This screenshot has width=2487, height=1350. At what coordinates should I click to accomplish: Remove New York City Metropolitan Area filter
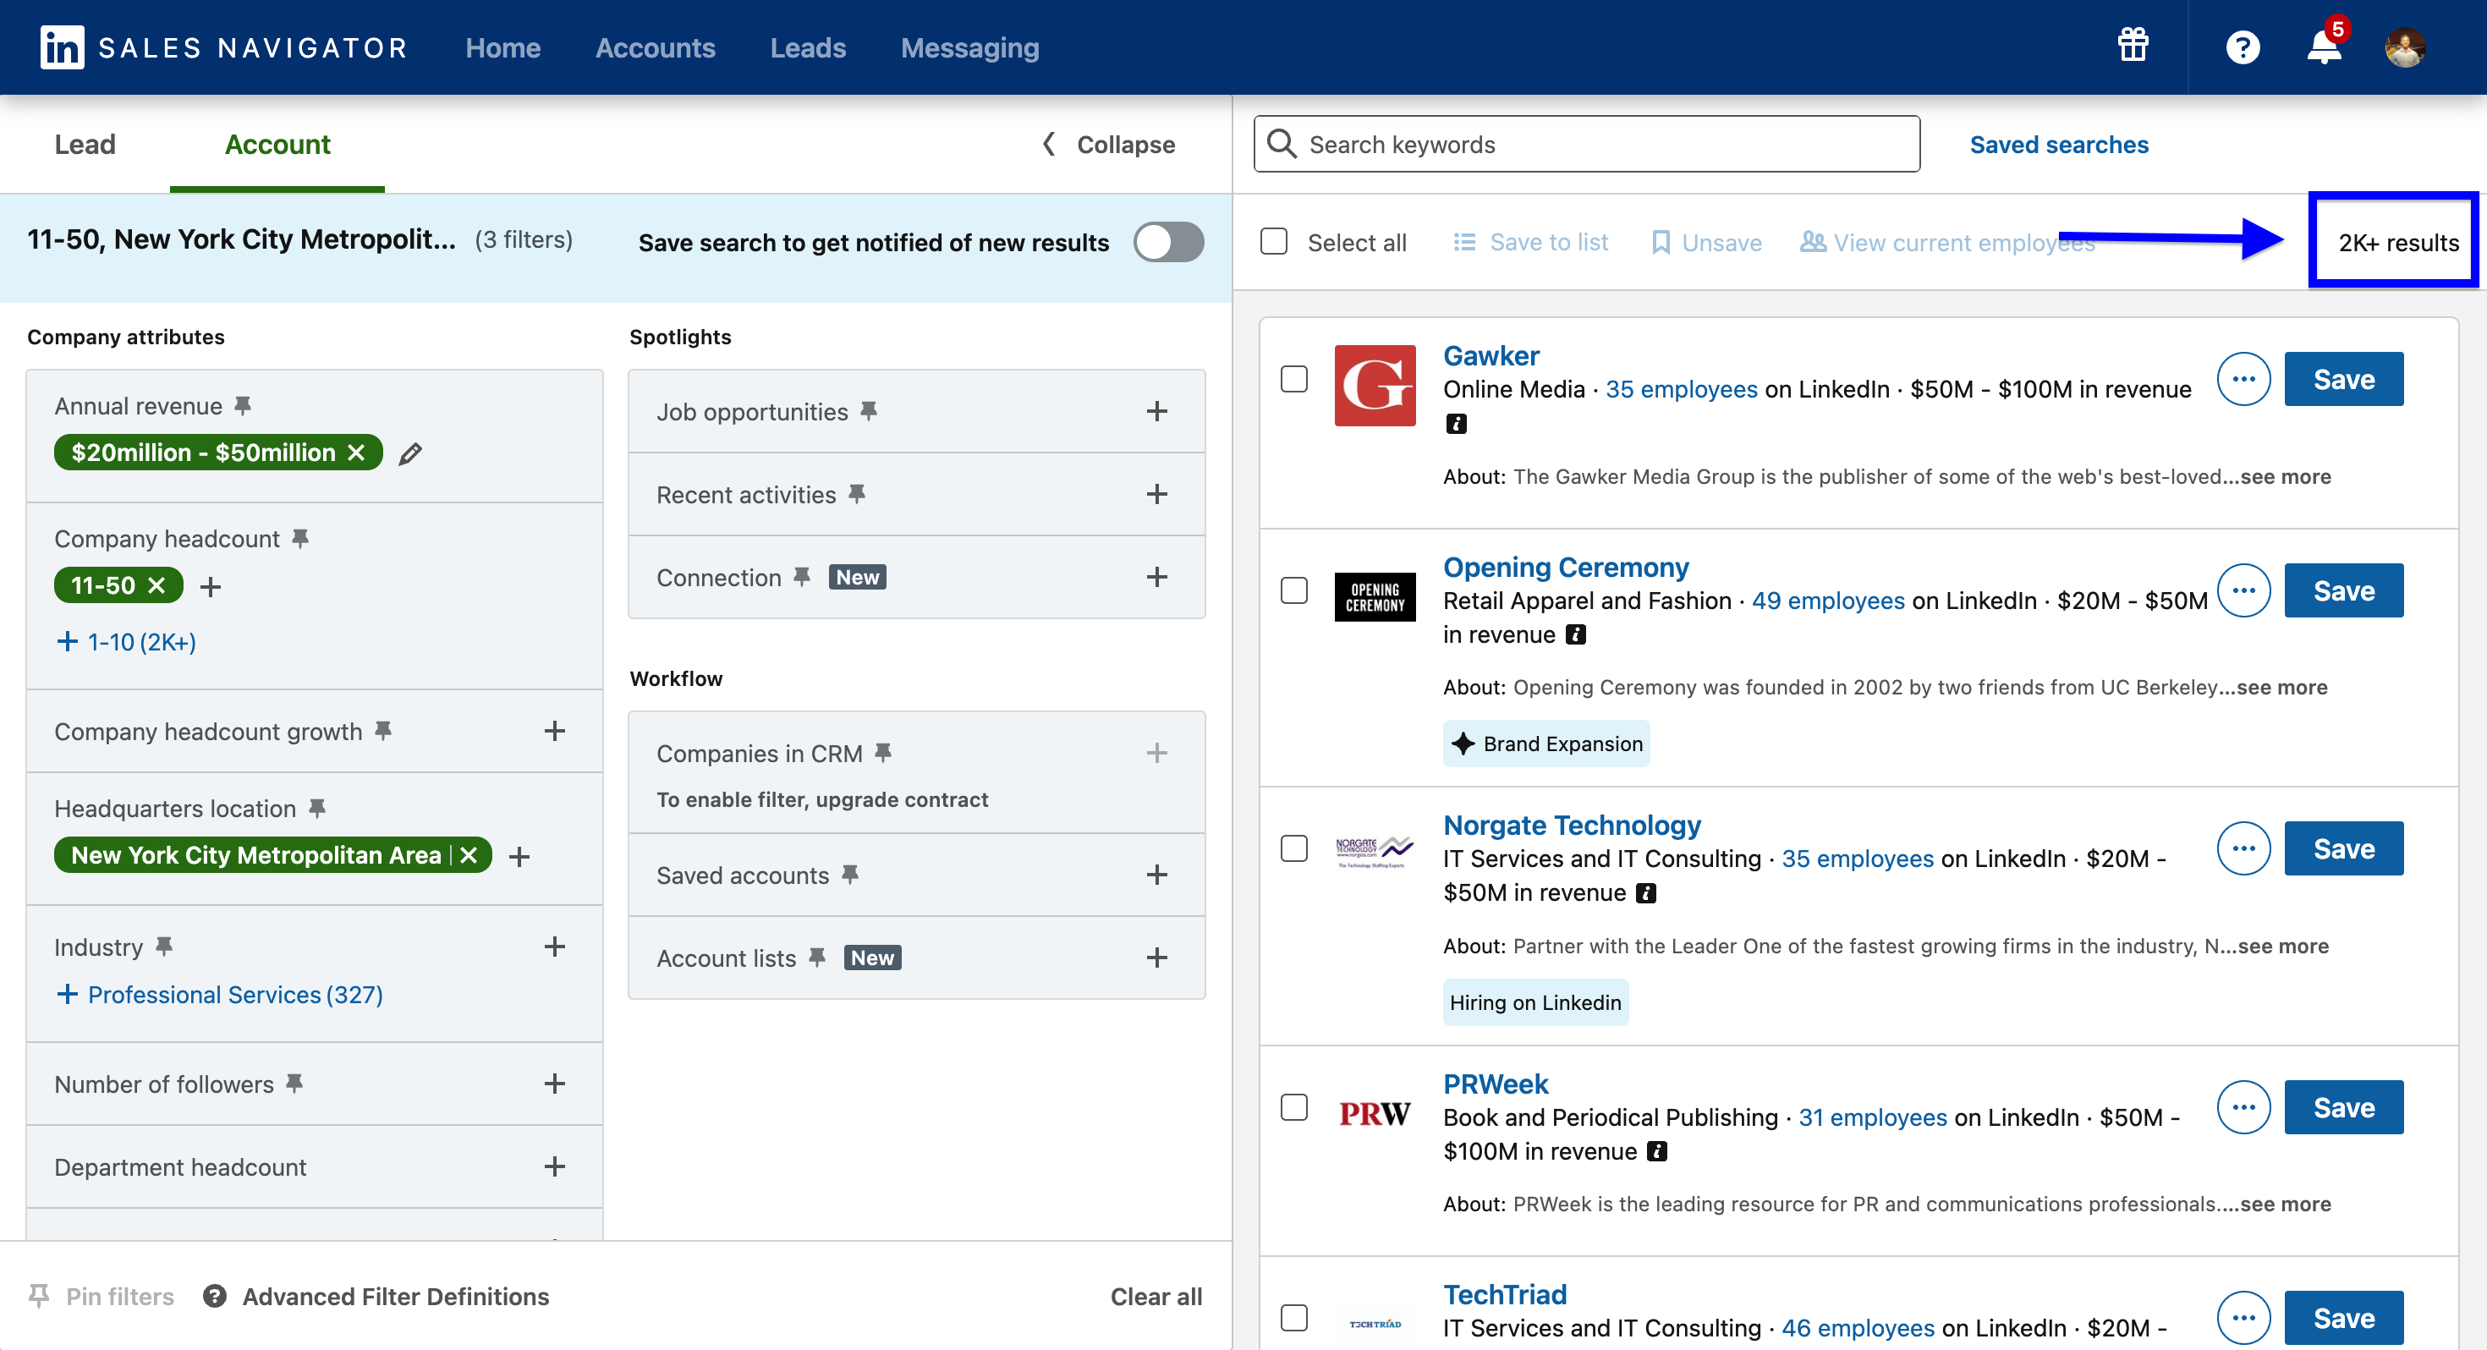[469, 854]
